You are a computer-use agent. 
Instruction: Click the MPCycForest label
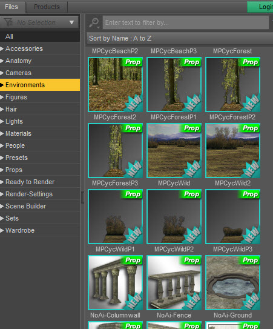(x=232, y=51)
